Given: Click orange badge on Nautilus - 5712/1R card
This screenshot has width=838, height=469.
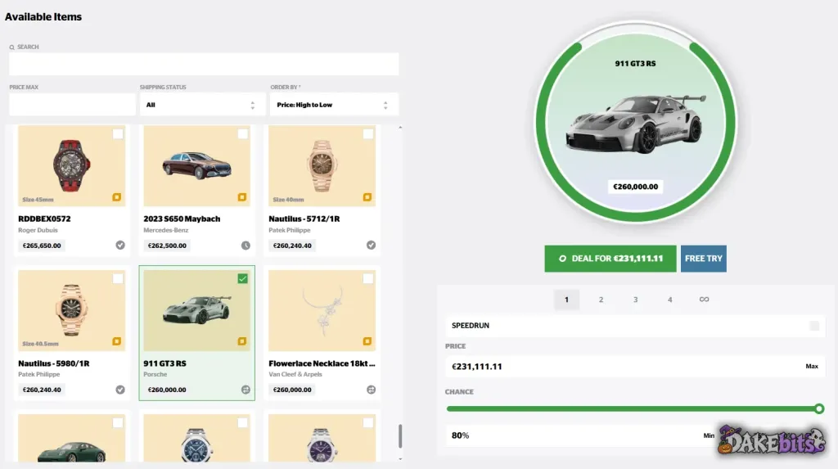Looking at the screenshot, I should 367,197.
